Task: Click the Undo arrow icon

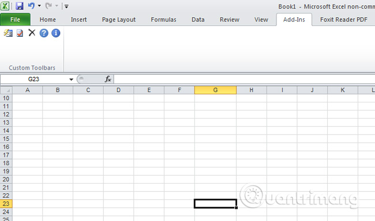Action: [x=31, y=6]
